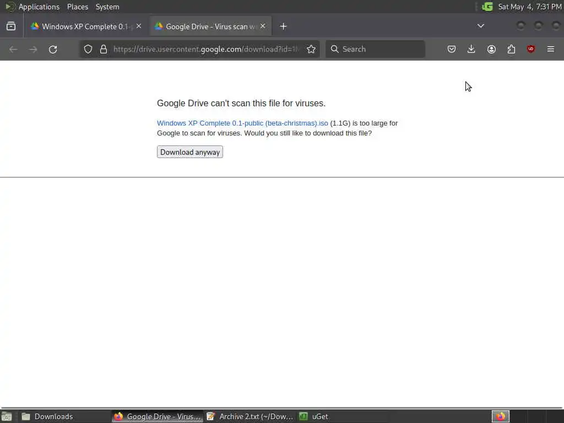The width and height of the screenshot is (564, 423).
Task: Open the Firefox hamburger menu
Action: coord(551,49)
